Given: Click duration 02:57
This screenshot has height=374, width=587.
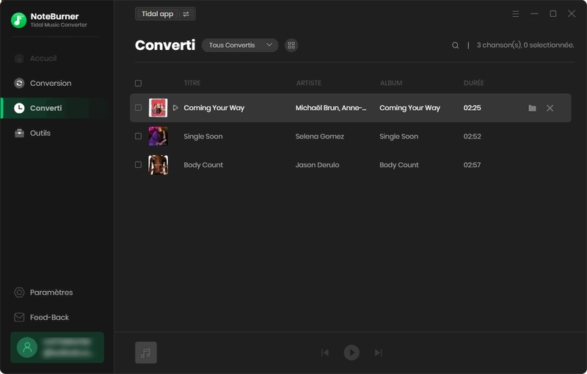Looking at the screenshot, I should 472,165.
